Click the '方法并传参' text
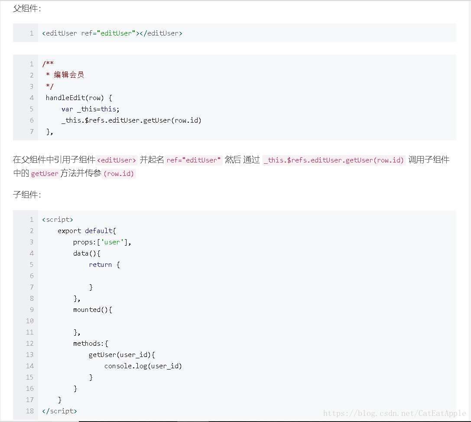471x422 pixels. coord(81,173)
